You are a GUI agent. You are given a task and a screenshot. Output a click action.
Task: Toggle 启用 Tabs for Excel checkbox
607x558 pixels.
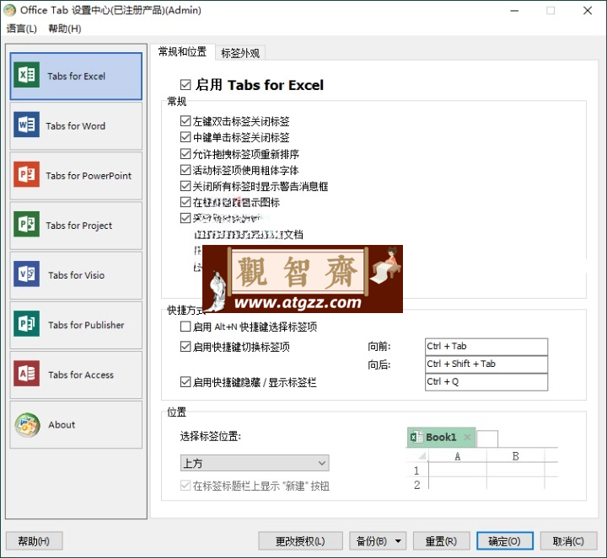185,85
